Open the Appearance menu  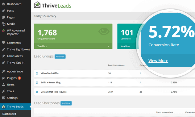pyautogui.click(x=15, y=71)
